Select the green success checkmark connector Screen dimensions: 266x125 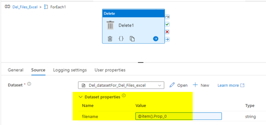pyautogui.click(x=167, y=25)
